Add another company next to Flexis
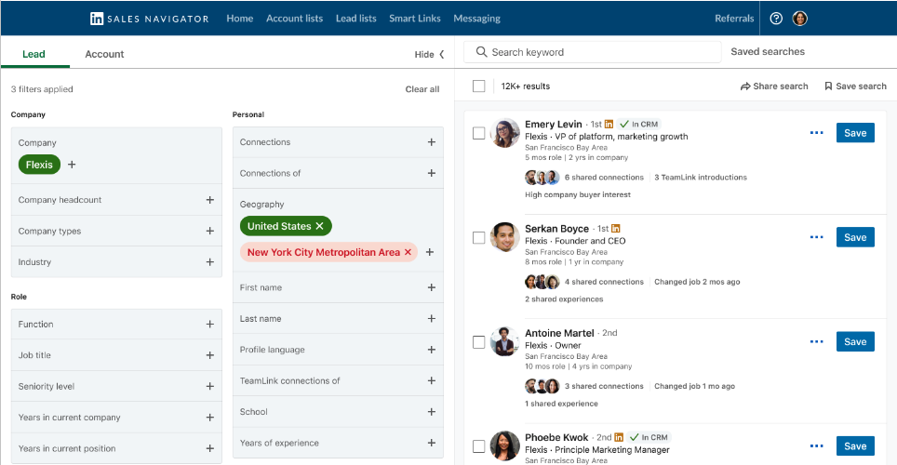 click(x=72, y=165)
